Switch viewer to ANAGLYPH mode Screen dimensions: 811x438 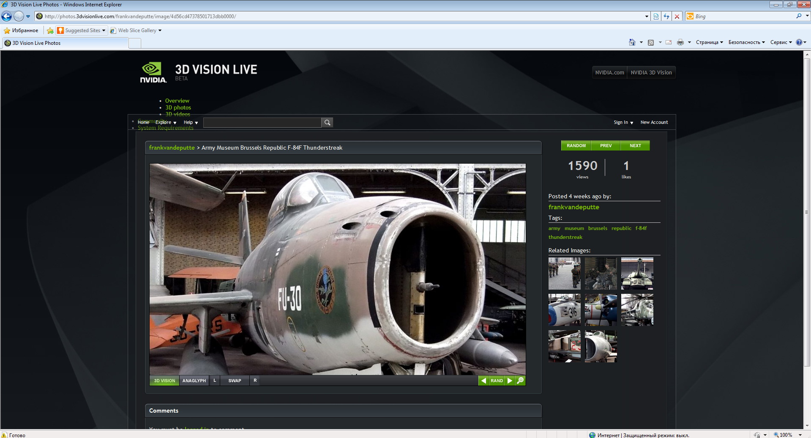194,381
